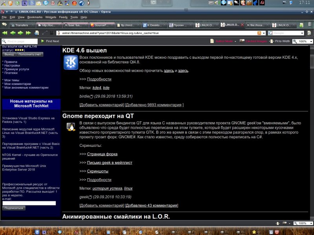Click the Rewind double-arrow navigation button
The height and width of the screenshot is (235, 314).
[x=5, y=33]
